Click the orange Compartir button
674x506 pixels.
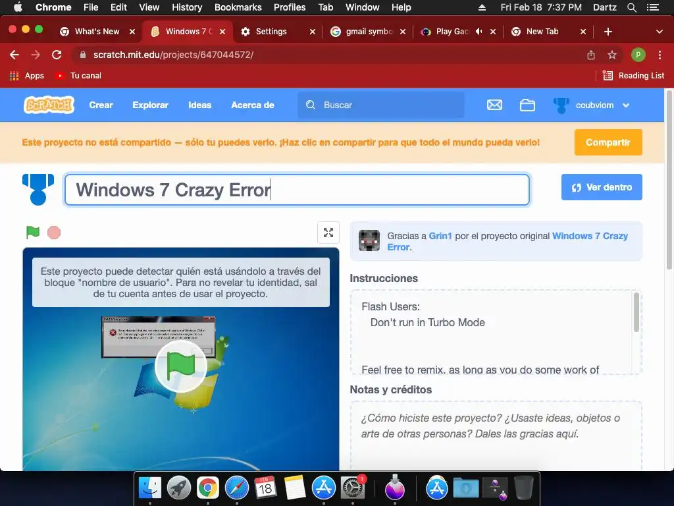(x=608, y=142)
